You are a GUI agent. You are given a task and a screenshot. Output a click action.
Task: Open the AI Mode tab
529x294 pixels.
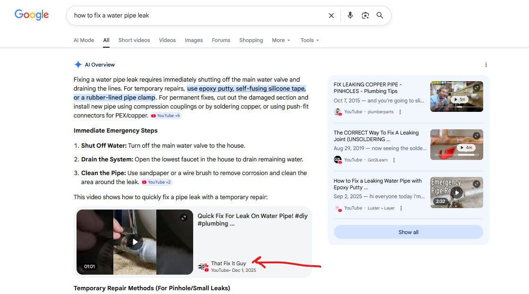[84, 40]
